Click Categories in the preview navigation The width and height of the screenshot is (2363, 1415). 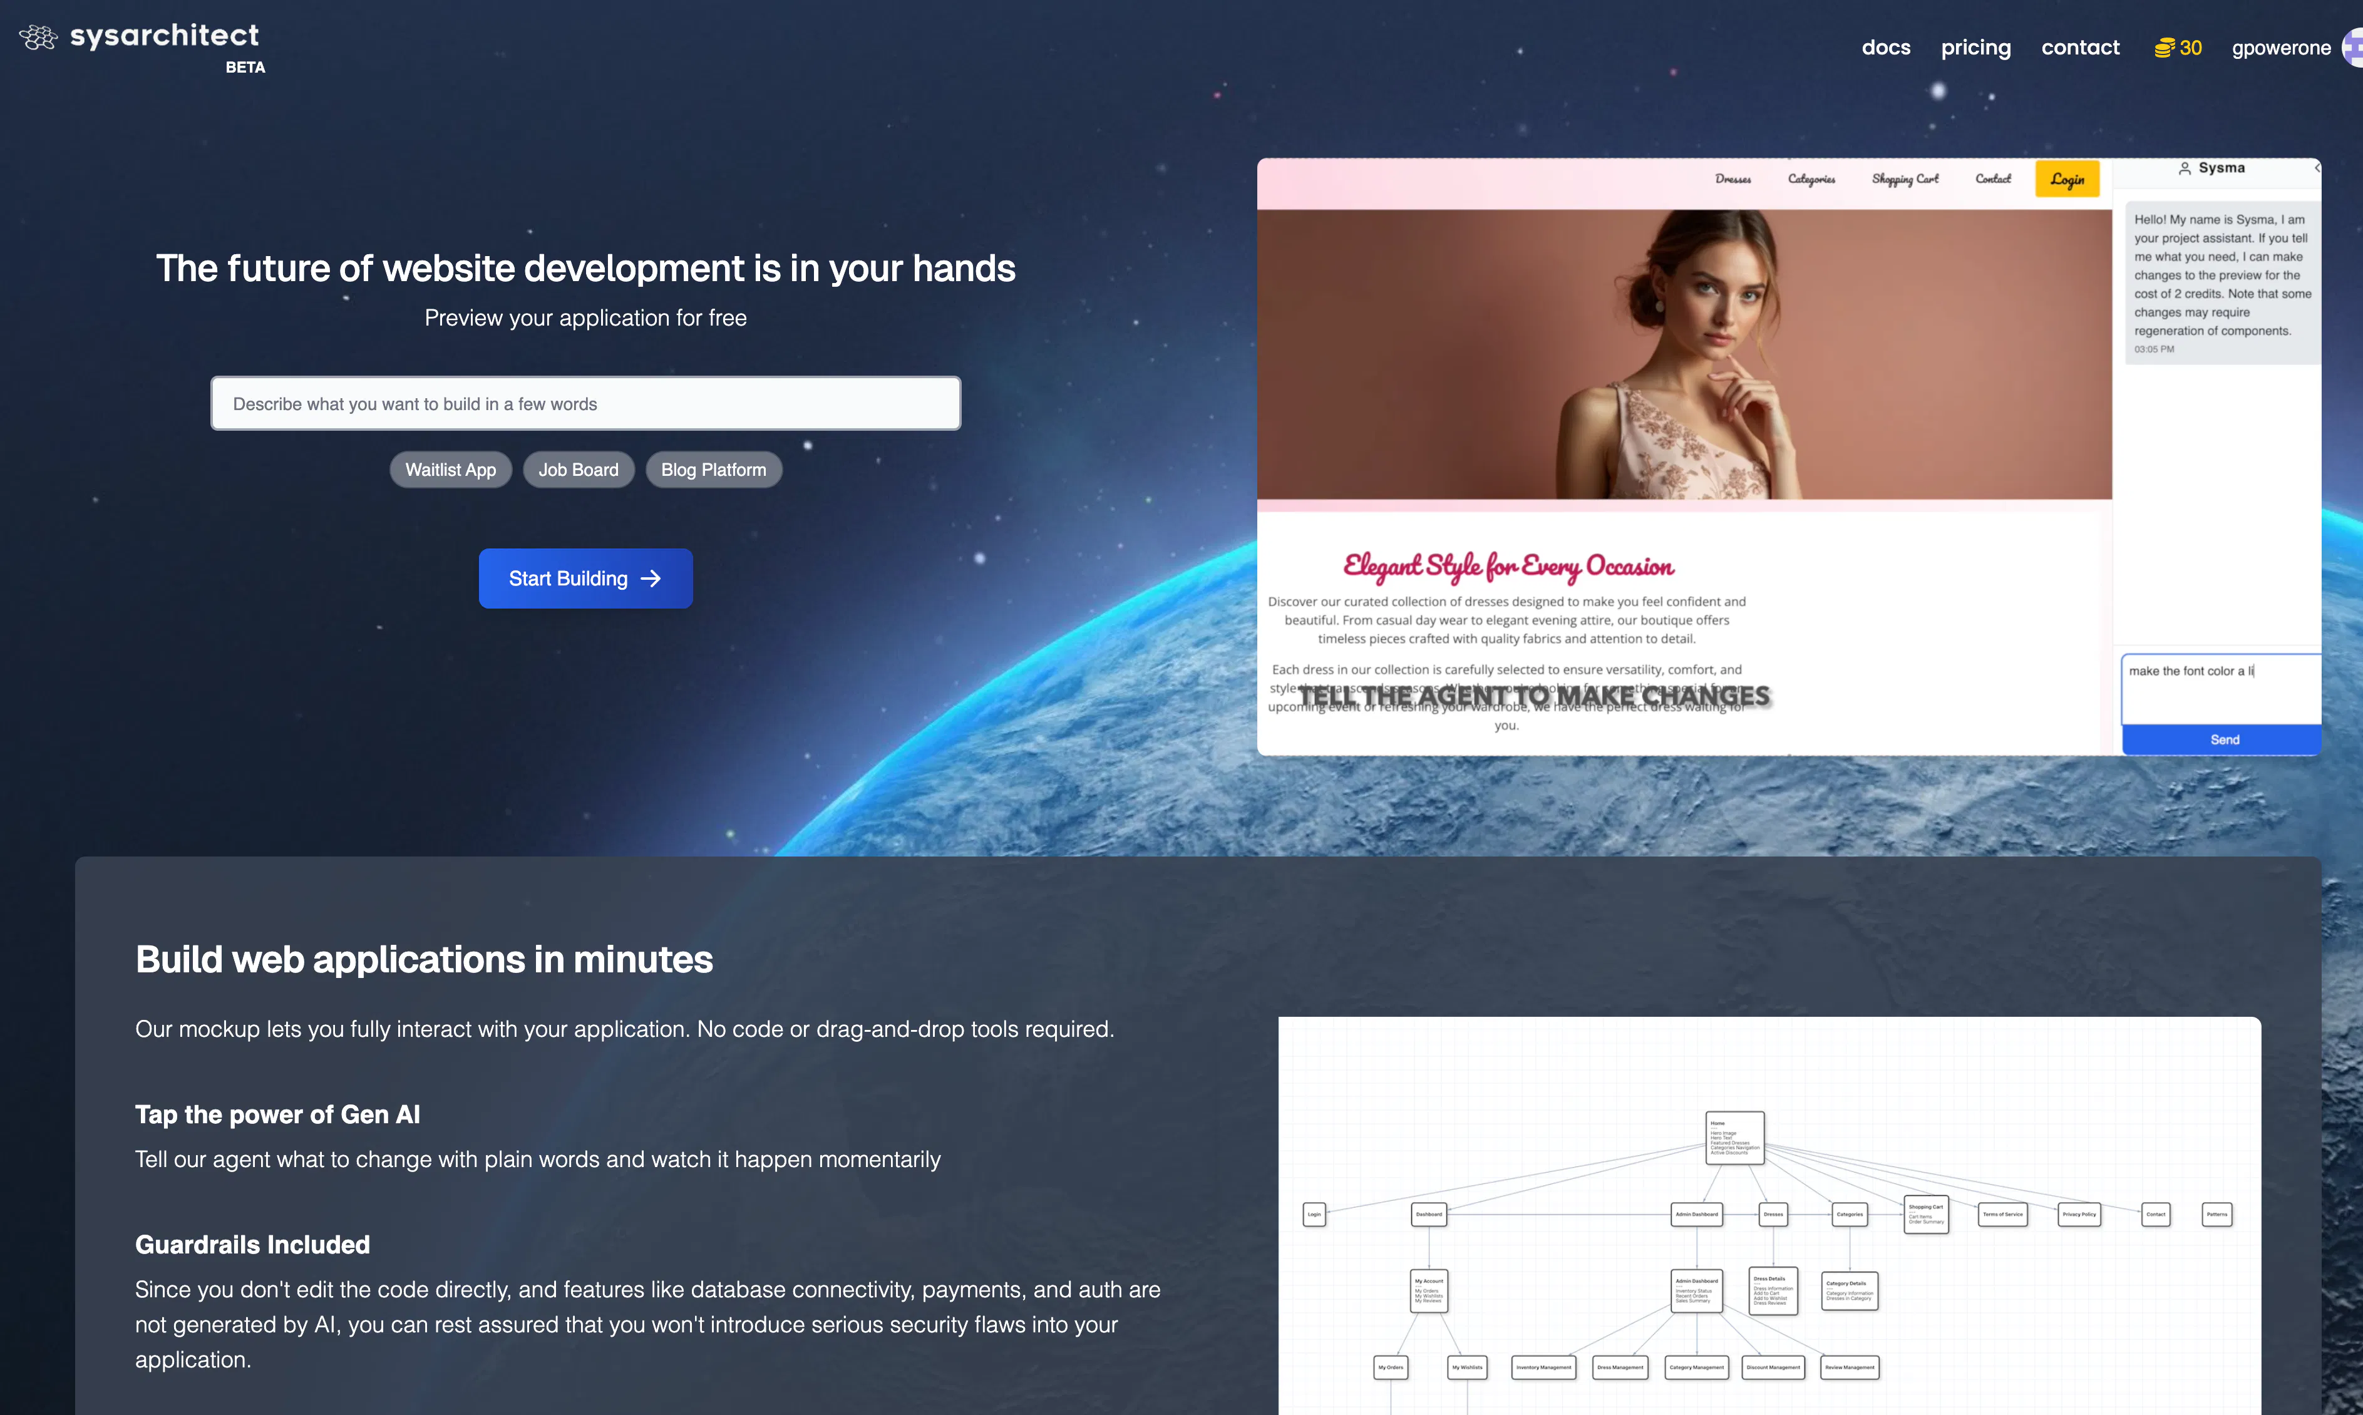pos(1811,179)
